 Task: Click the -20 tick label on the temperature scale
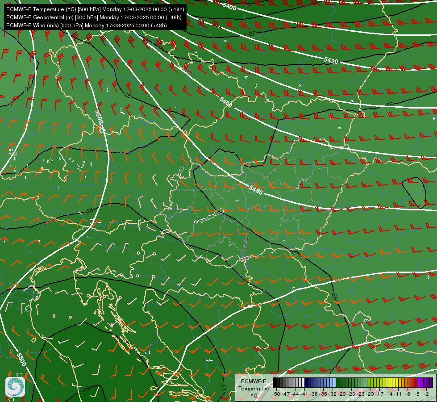coord(370,394)
